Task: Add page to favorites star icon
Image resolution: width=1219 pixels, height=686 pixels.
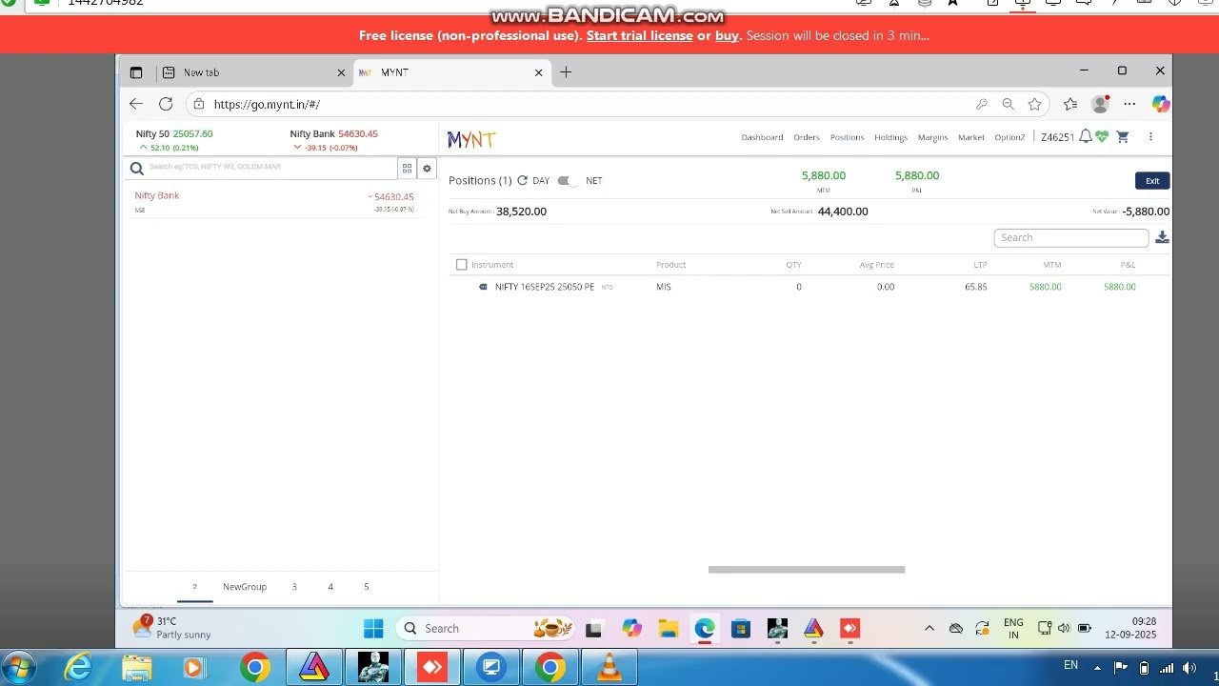Action: pos(1035,104)
